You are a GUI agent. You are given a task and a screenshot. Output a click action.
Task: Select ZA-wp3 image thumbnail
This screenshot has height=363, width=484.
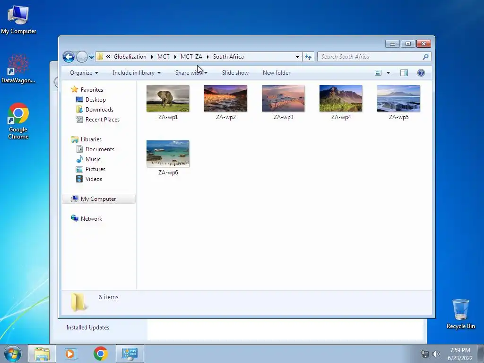[284, 98]
